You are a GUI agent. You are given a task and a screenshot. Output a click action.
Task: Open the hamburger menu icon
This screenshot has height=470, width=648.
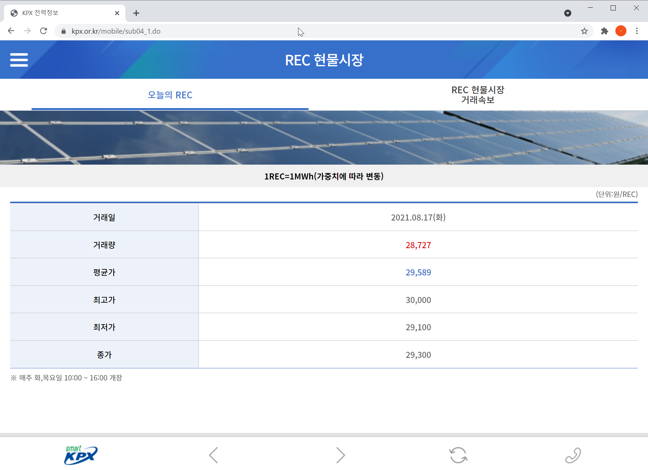pyautogui.click(x=19, y=60)
